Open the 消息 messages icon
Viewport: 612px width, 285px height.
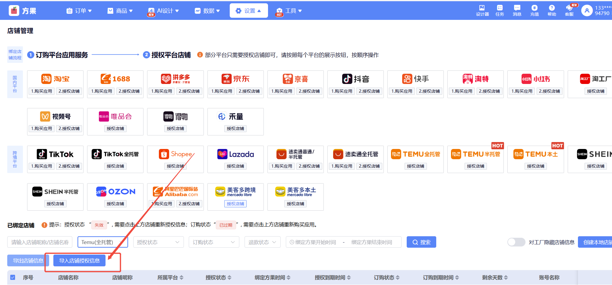517,10
